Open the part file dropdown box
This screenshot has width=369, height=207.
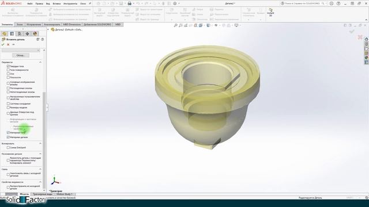click(x=21, y=50)
